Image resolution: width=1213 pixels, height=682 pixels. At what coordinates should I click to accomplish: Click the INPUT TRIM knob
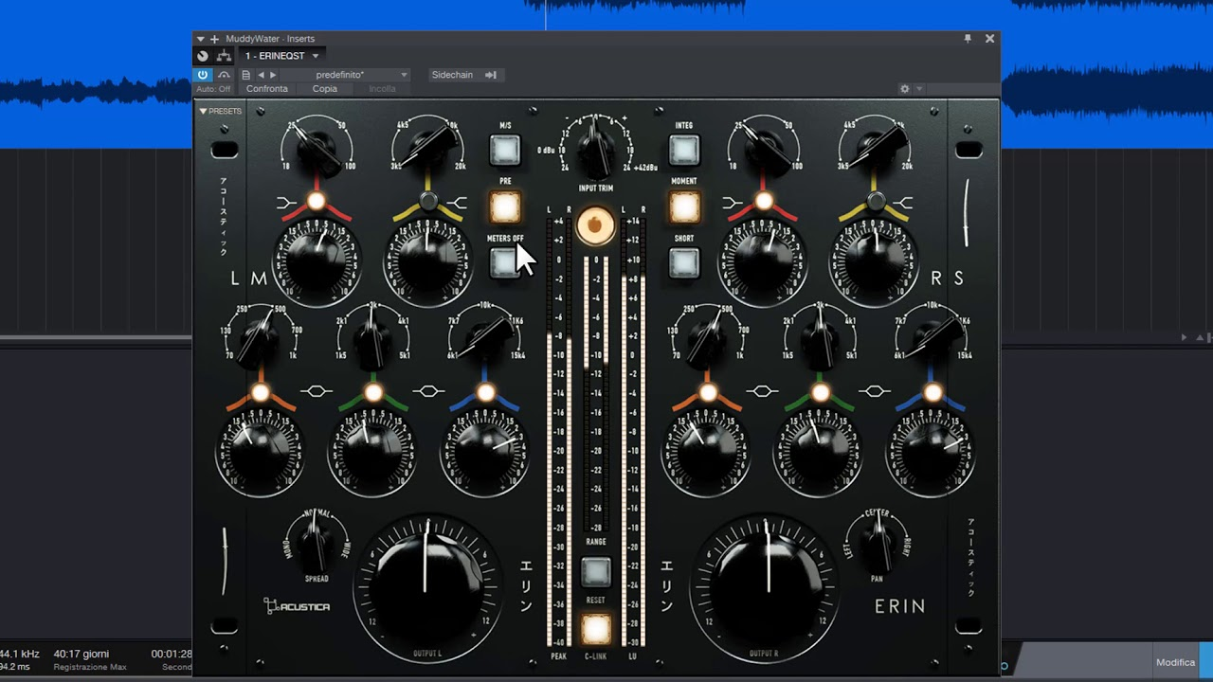point(595,148)
